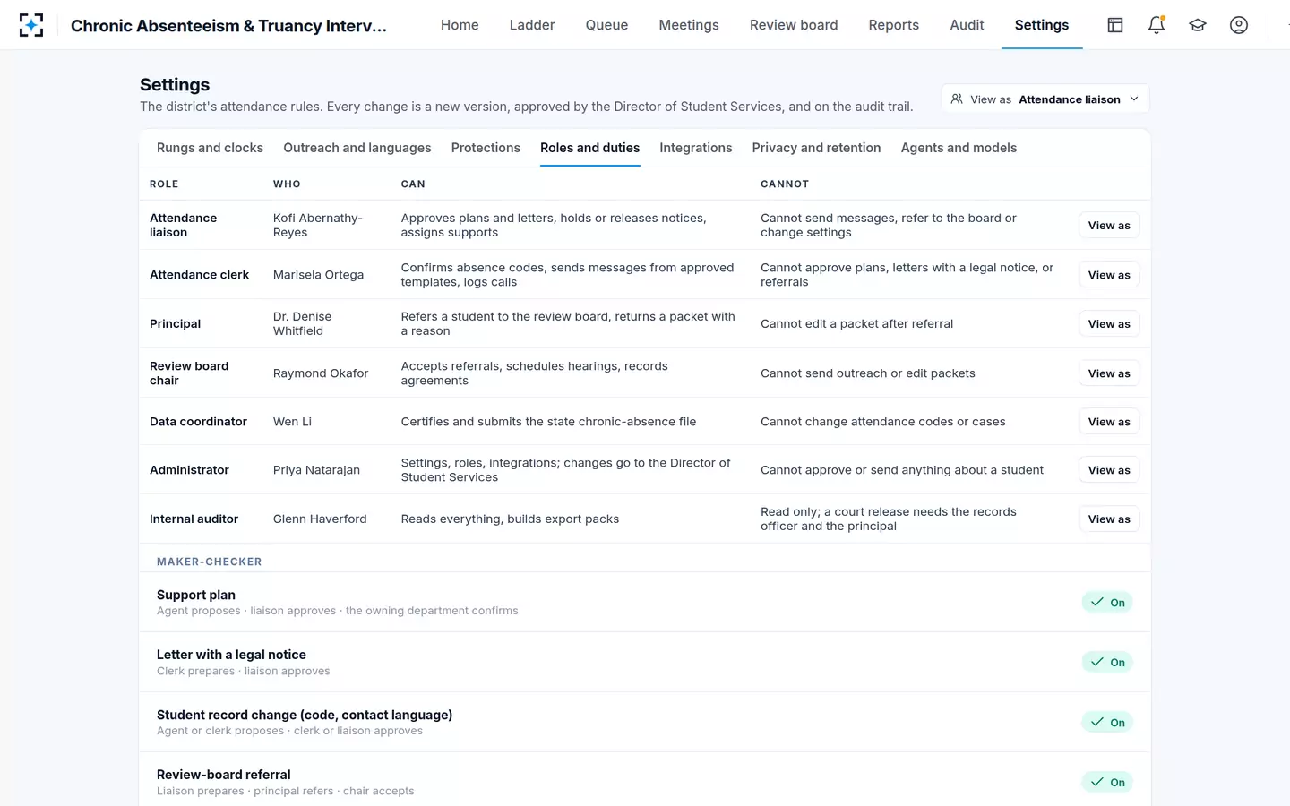Toggle Letter with a legal notice On
This screenshot has height=806, width=1290.
pyautogui.click(x=1107, y=663)
